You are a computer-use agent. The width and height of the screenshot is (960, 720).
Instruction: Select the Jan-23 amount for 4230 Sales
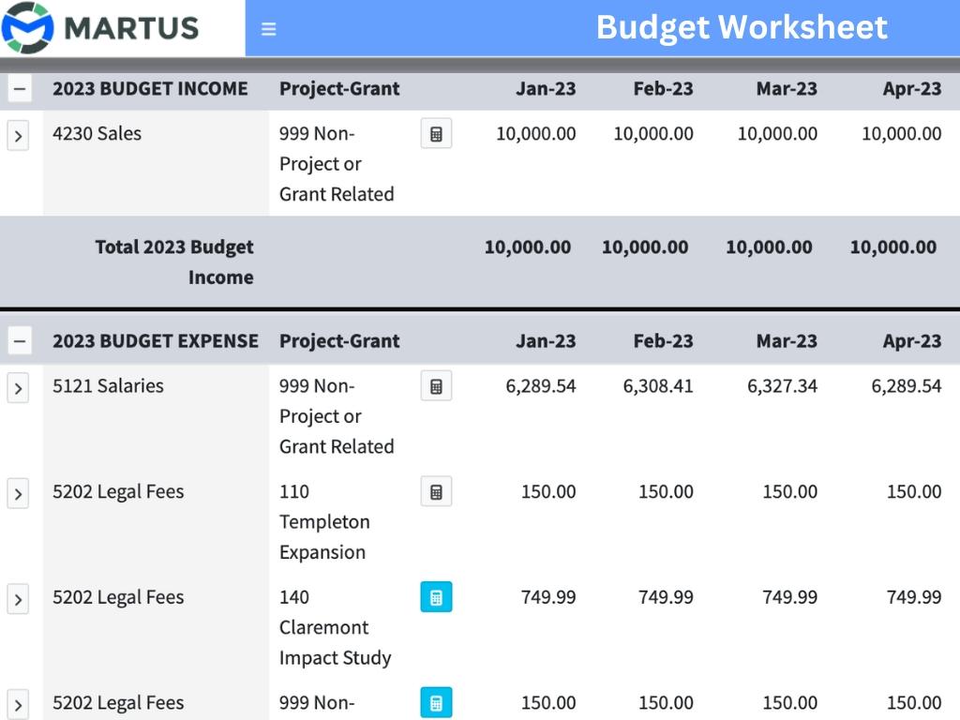point(535,134)
